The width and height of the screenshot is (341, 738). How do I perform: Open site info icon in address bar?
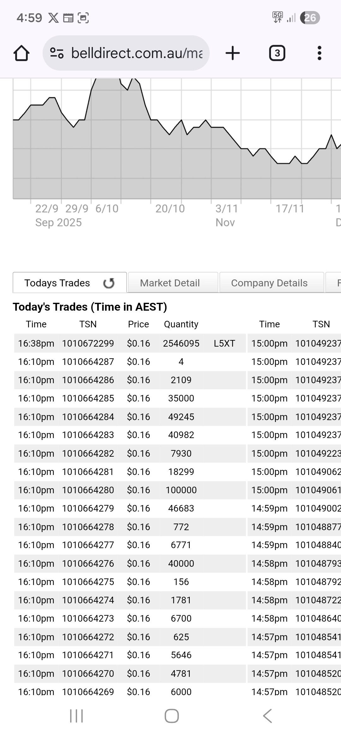point(57,53)
